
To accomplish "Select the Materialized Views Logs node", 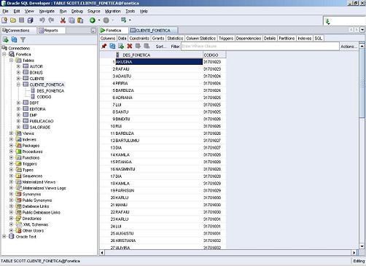I will tap(44, 188).
